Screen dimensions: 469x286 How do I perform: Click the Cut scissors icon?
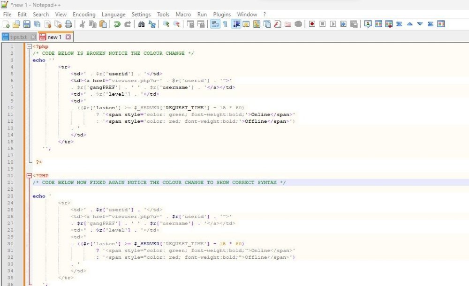point(82,24)
